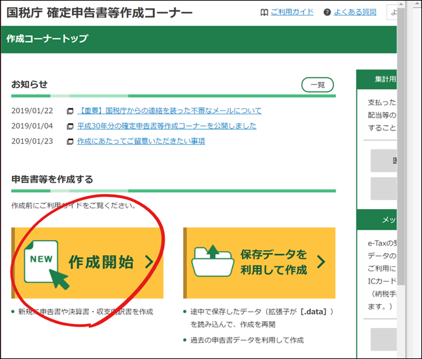Click the scrollbar up arrow

(401, 4)
